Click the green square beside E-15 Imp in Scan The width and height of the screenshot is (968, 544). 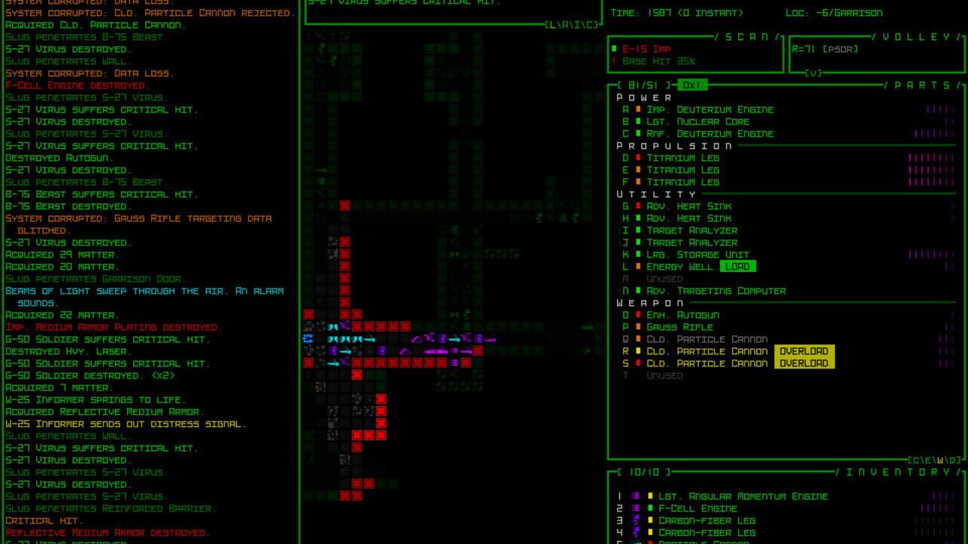[x=614, y=49]
